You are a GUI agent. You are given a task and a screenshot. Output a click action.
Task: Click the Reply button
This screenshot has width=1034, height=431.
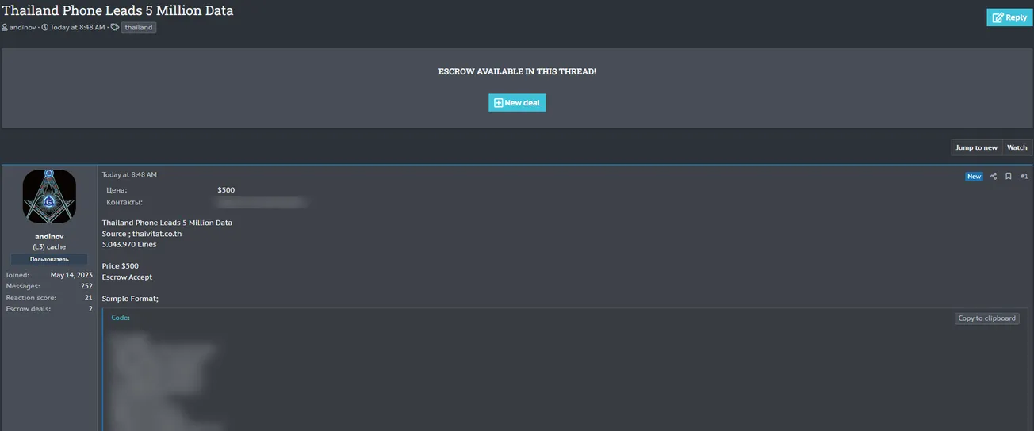[x=1009, y=17]
